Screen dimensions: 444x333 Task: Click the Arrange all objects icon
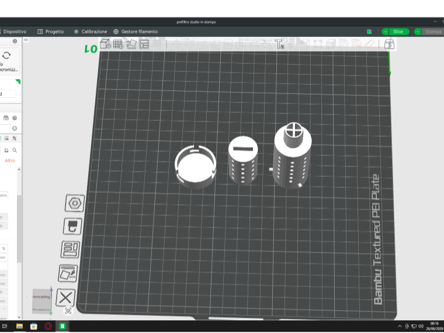(144, 44)
